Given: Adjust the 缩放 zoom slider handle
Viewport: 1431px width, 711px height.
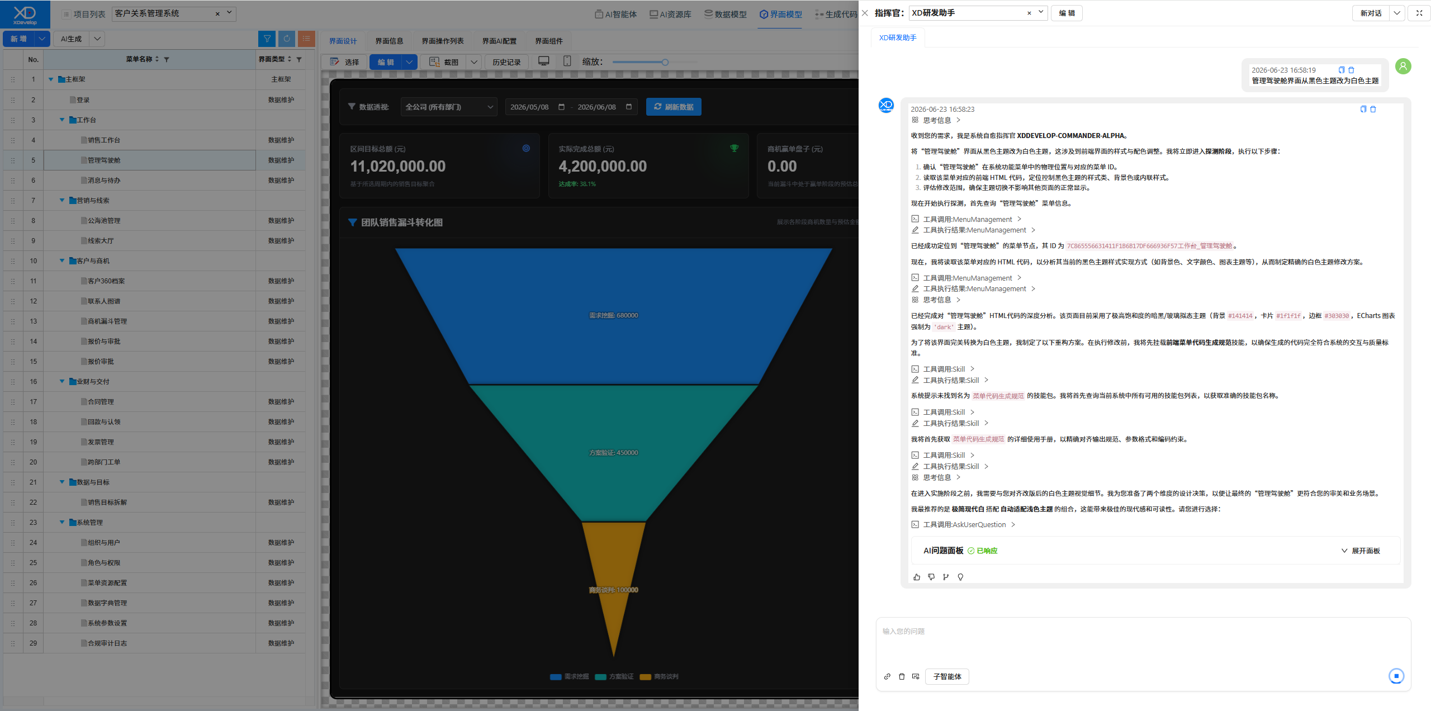Looking at the screenshot, I should 665,62.
